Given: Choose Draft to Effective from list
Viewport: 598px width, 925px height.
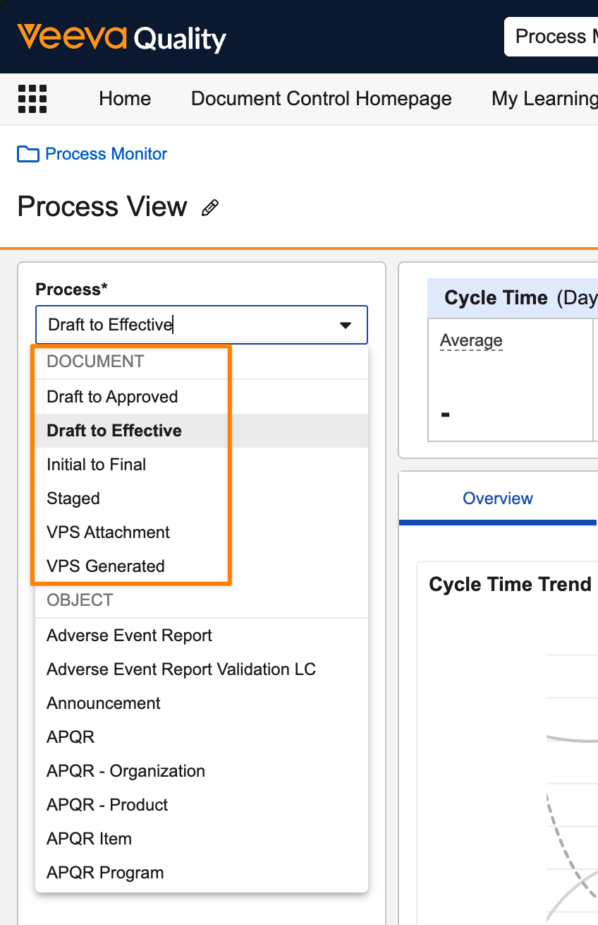Looking at the screenshot, I should click(x=114, y=431).
